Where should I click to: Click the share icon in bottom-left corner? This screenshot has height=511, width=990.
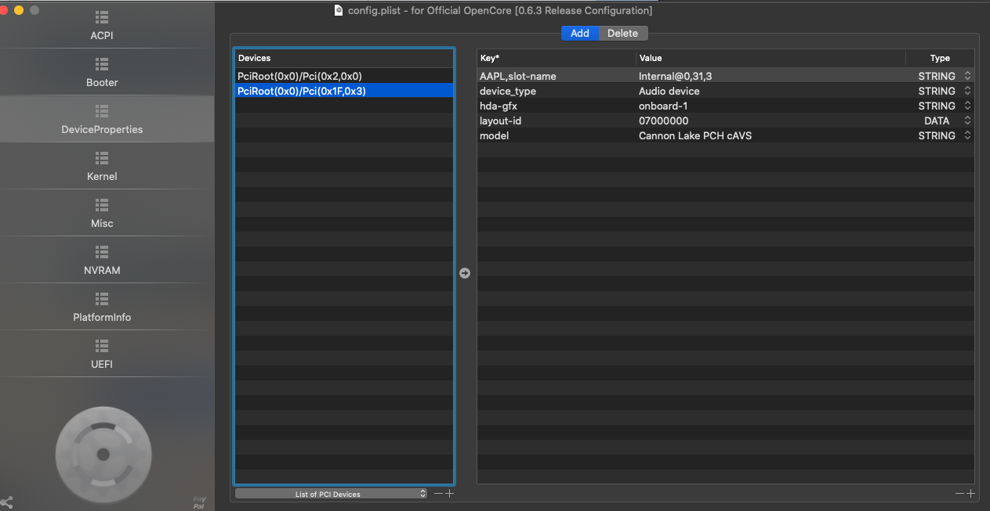click(x=7, y=502)
